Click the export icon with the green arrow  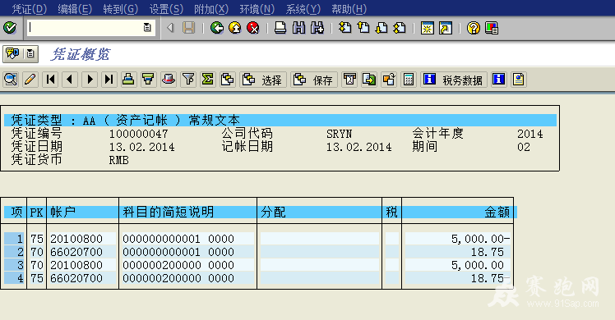(x=369, y=80)
